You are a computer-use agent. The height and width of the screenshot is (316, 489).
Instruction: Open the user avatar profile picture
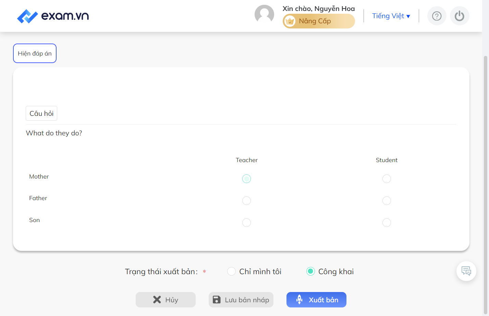pos(264,14)
